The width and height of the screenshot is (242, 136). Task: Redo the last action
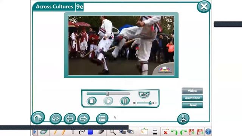183,132
